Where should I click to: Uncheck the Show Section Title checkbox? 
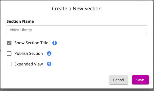tap(9, 43)
